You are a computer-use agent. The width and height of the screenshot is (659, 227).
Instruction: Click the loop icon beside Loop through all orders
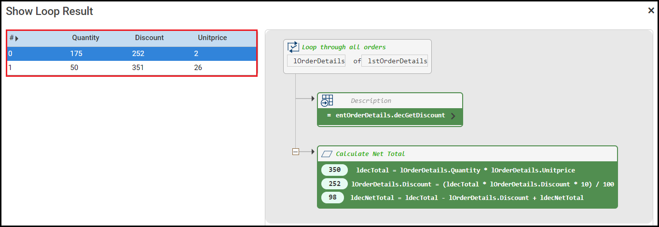pyautogui.click(x=293, y=47)
